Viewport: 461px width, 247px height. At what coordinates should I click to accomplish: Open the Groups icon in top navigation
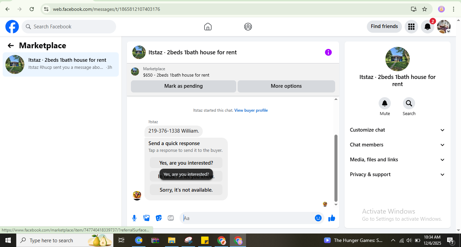tap(248, 27)
